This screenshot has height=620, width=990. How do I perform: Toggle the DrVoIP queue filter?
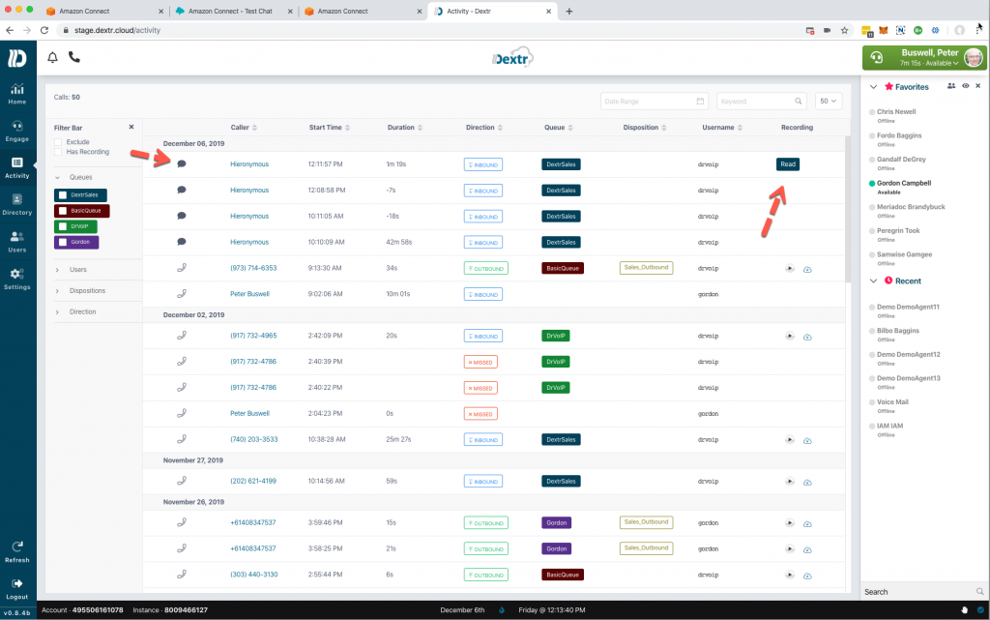point(75,226)
